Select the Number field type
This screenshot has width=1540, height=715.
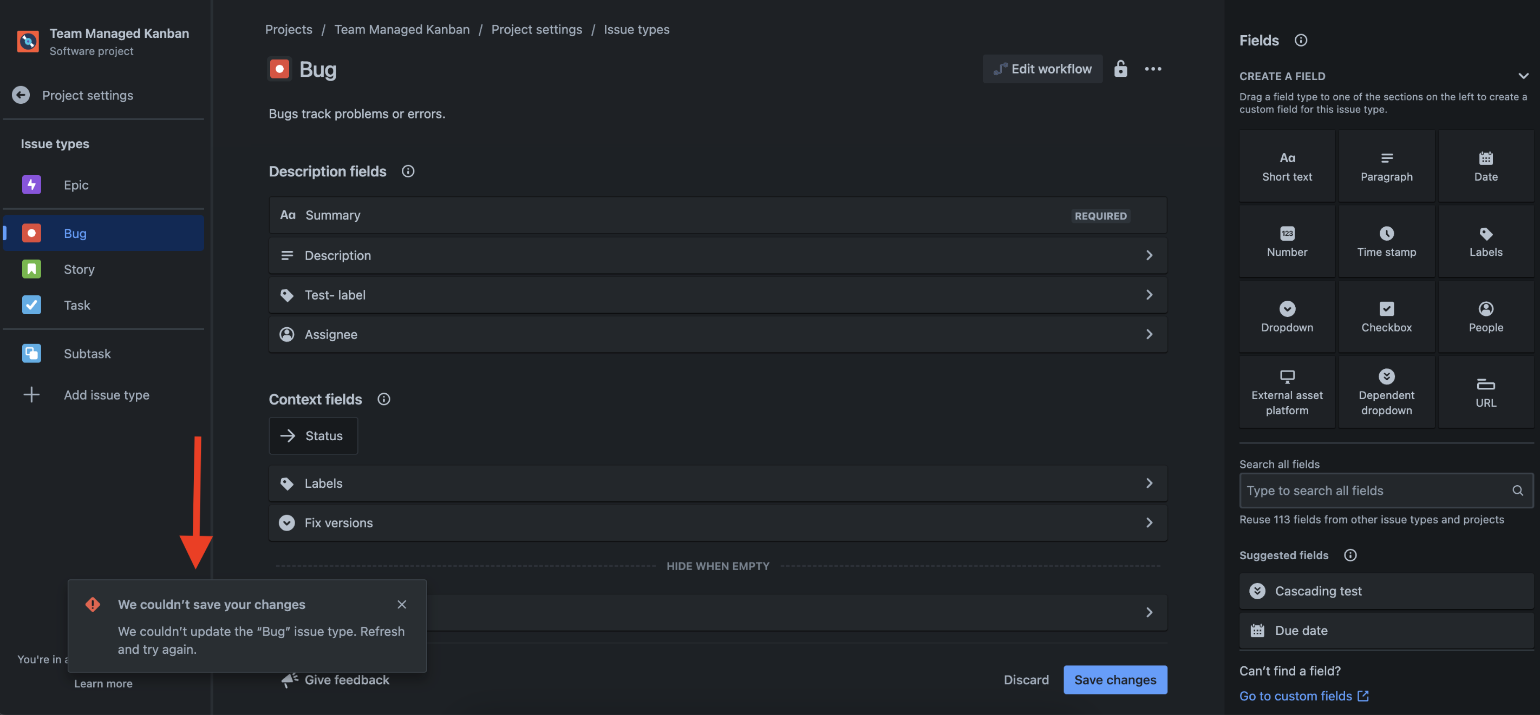click(1287, 241)
